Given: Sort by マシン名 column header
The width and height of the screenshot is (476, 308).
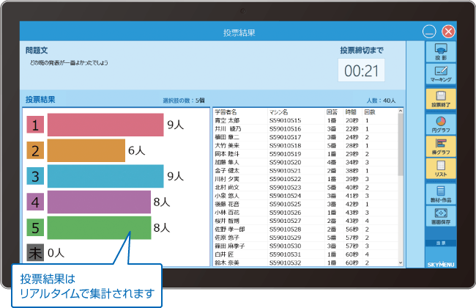Looking at the screenshot, I should pos(278,112).
